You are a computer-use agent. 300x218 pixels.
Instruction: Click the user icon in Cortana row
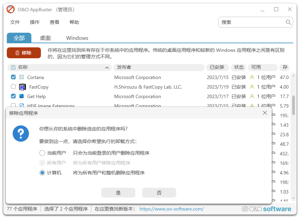252,77
